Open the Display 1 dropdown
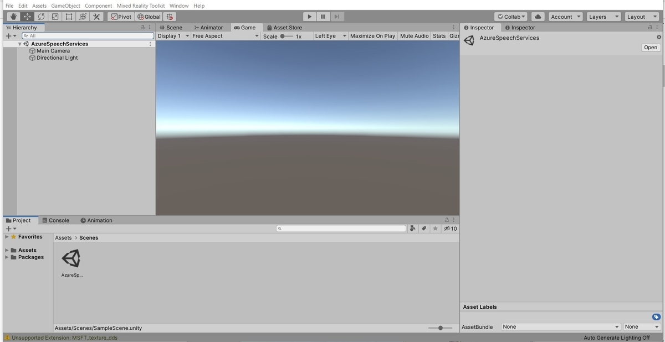665x342 pixels. [x=173, y=36]
